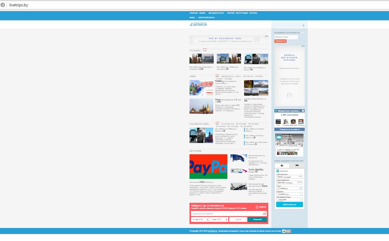389x241 pixels.
Task: Filter deals by АВТОБУСЫ tab
Action: pyautogui.click(x=248, y=76)
